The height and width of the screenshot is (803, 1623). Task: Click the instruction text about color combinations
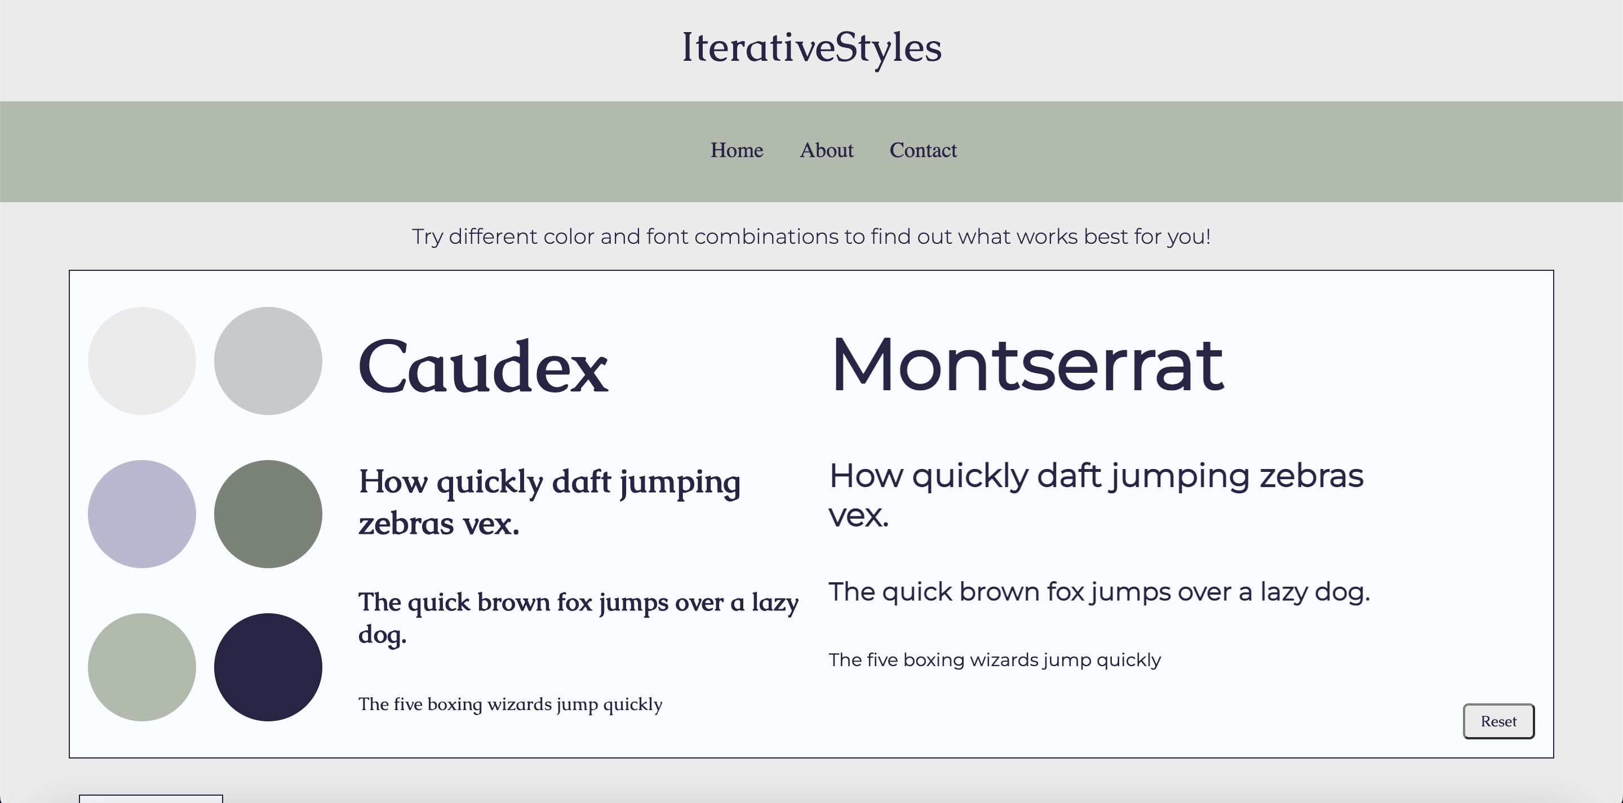[812, 237]
